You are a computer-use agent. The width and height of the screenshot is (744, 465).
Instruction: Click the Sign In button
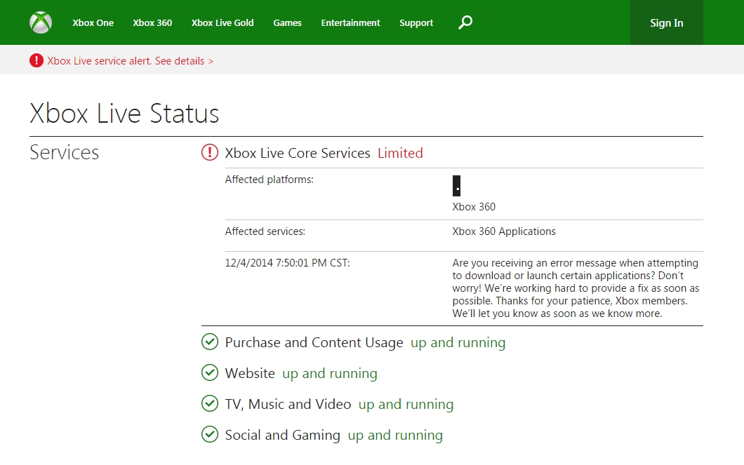(667, 22)
